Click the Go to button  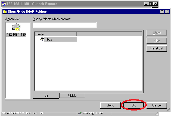[x=110, y=105]
